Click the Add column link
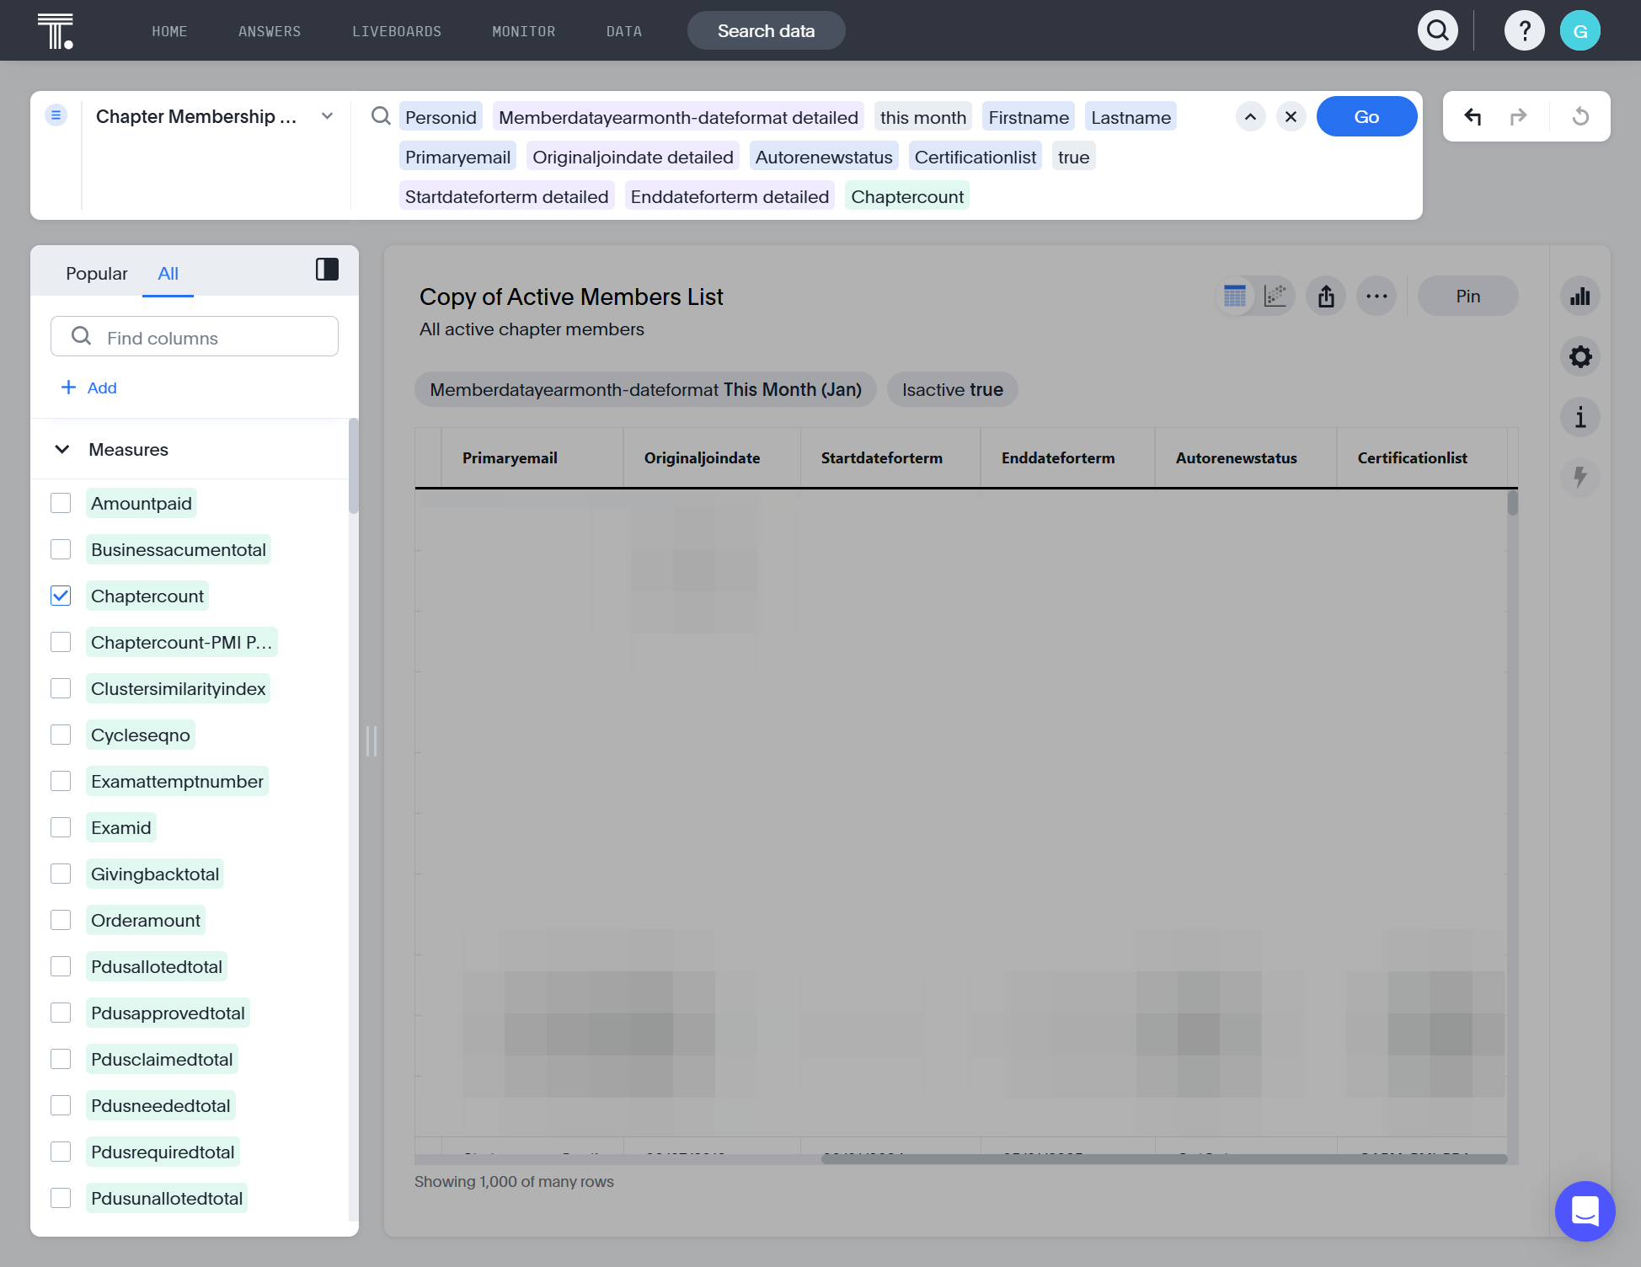 click(x=89, y=388)
